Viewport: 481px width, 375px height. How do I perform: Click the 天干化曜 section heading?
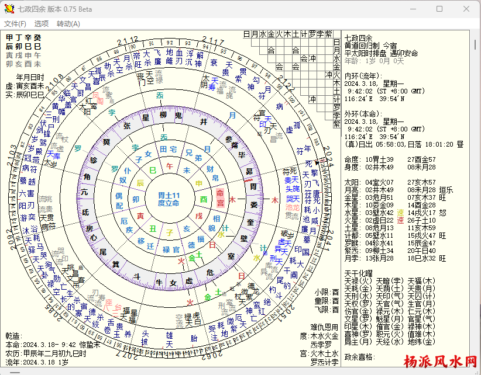(x=359, y=273)
